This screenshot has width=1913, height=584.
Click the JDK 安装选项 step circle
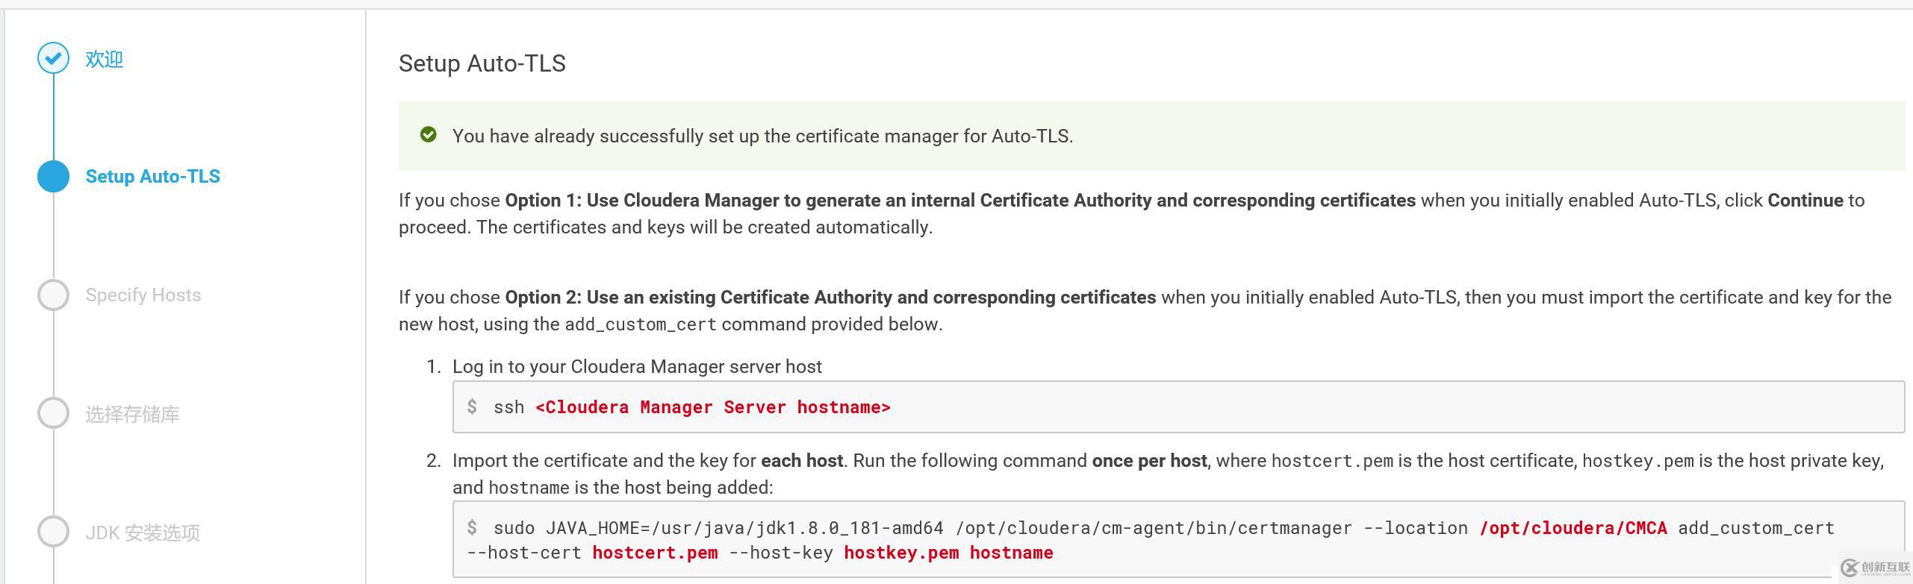[53, 532]
